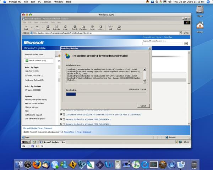Launch iTunes from the Dock
Image resolution: width=213 pixels, height=170 pixels.
(x=136, y=165)
